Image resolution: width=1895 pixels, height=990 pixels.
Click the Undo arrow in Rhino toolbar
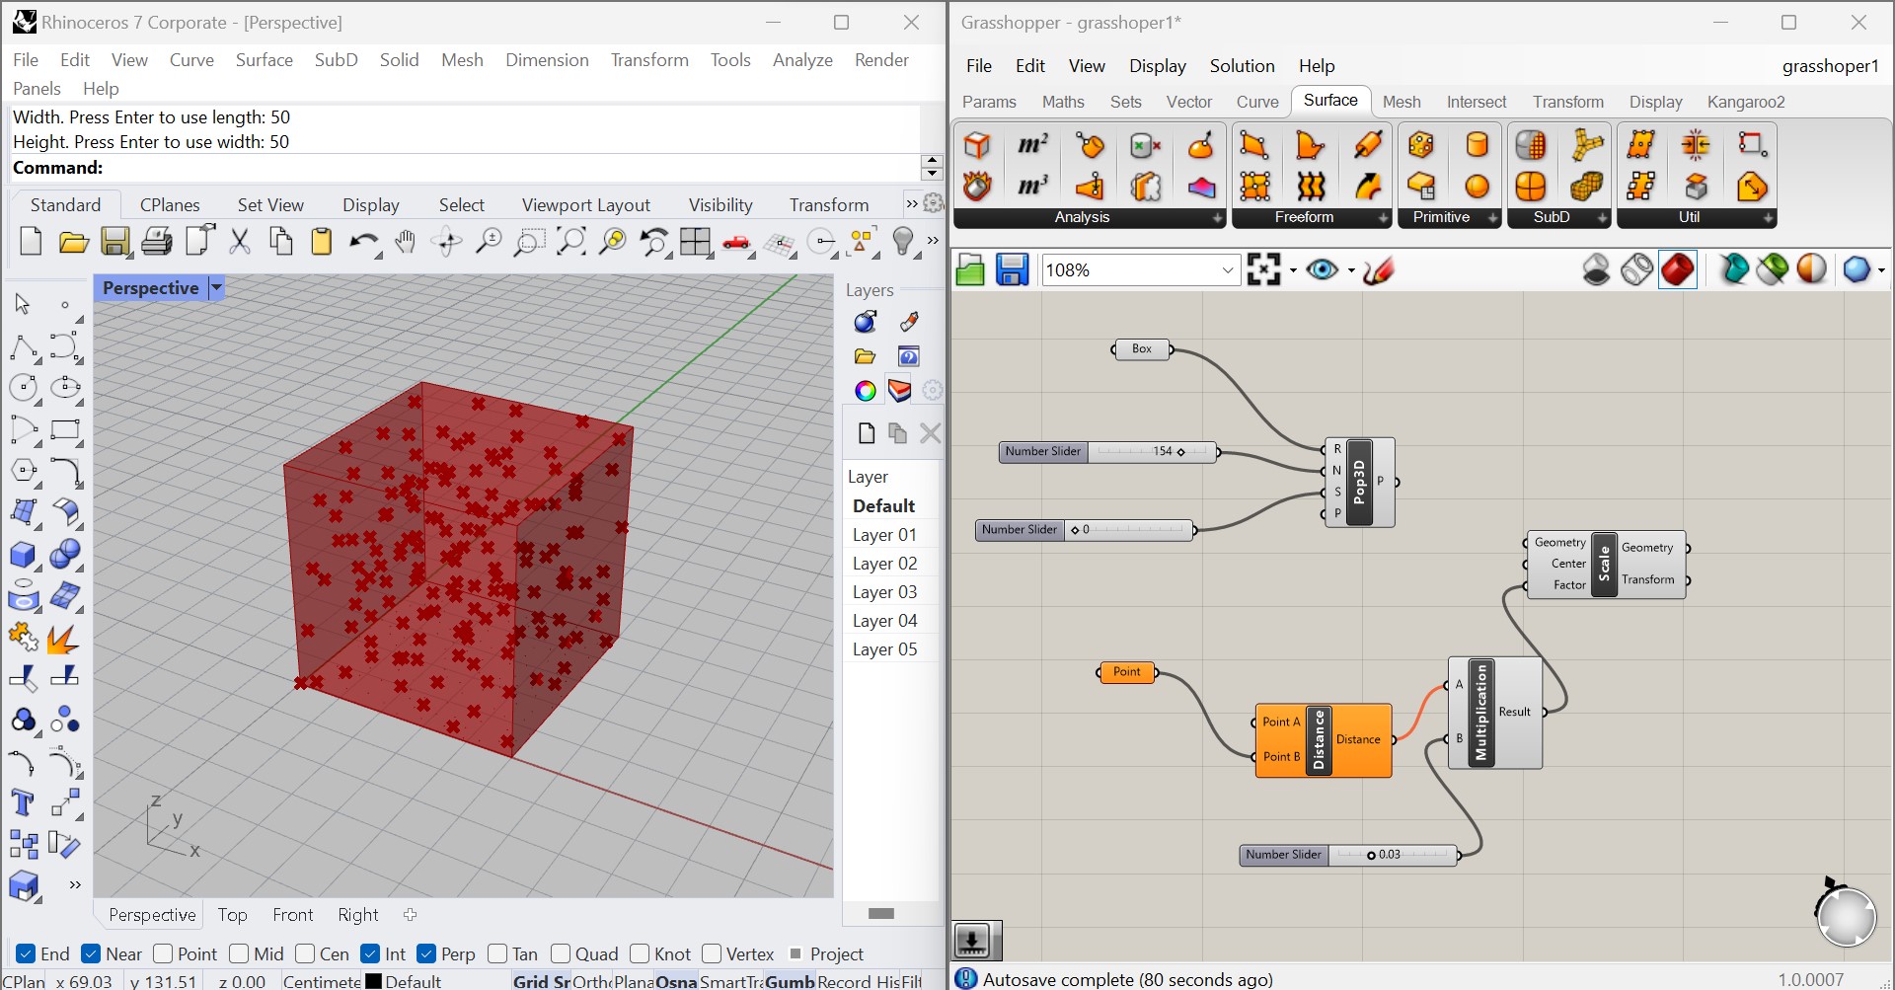click(363, 242)
